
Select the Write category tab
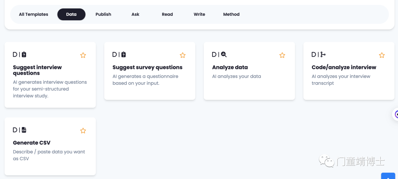tap(199, 14)
